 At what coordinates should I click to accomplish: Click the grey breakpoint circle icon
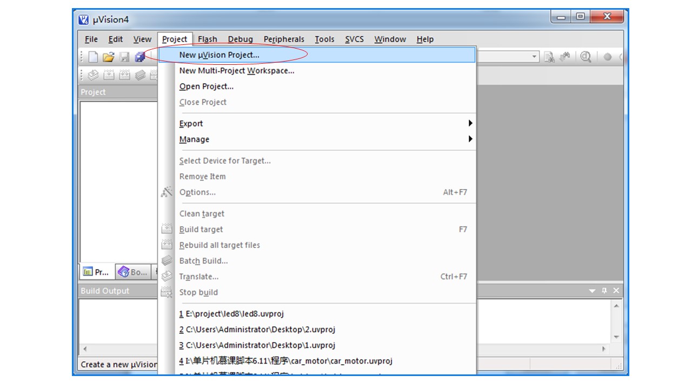(x=608, y=57)
